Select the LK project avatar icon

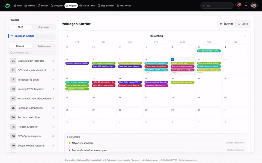[13, 108]
